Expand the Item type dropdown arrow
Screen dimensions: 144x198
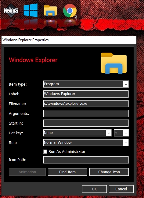(x=126, y=84)
